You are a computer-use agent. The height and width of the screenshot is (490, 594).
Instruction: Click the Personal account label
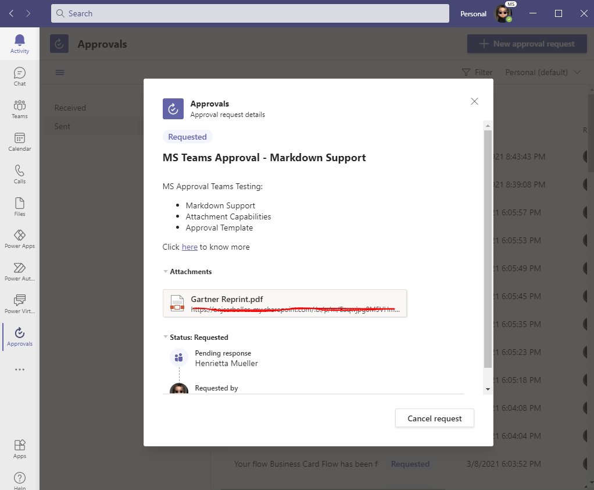(473, 13)
